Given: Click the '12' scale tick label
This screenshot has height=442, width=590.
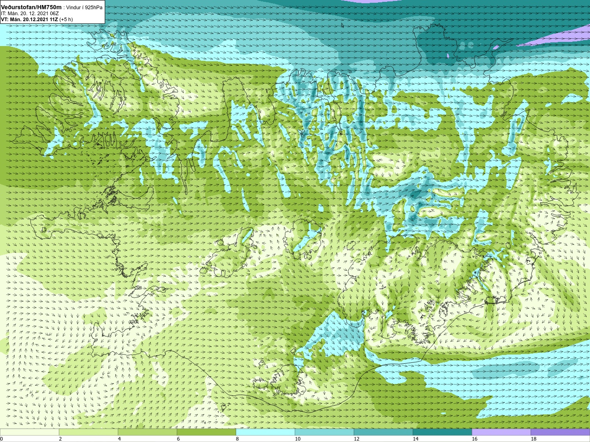Looking at the screenshot, I should 357,439.
